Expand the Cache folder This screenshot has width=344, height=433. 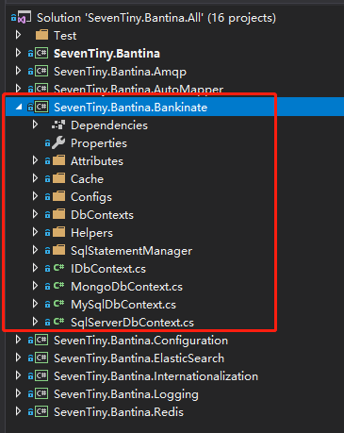click(35, 178)
